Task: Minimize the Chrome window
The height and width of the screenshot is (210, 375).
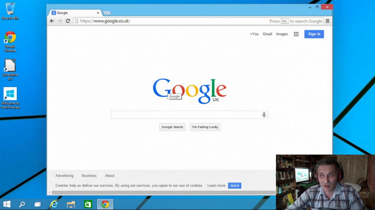Action: tap(310, 7)
